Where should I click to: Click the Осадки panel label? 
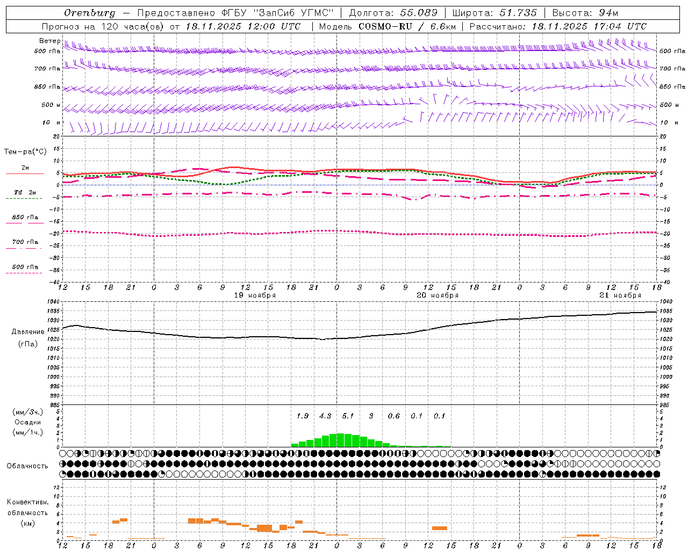[x=28, y=422]
